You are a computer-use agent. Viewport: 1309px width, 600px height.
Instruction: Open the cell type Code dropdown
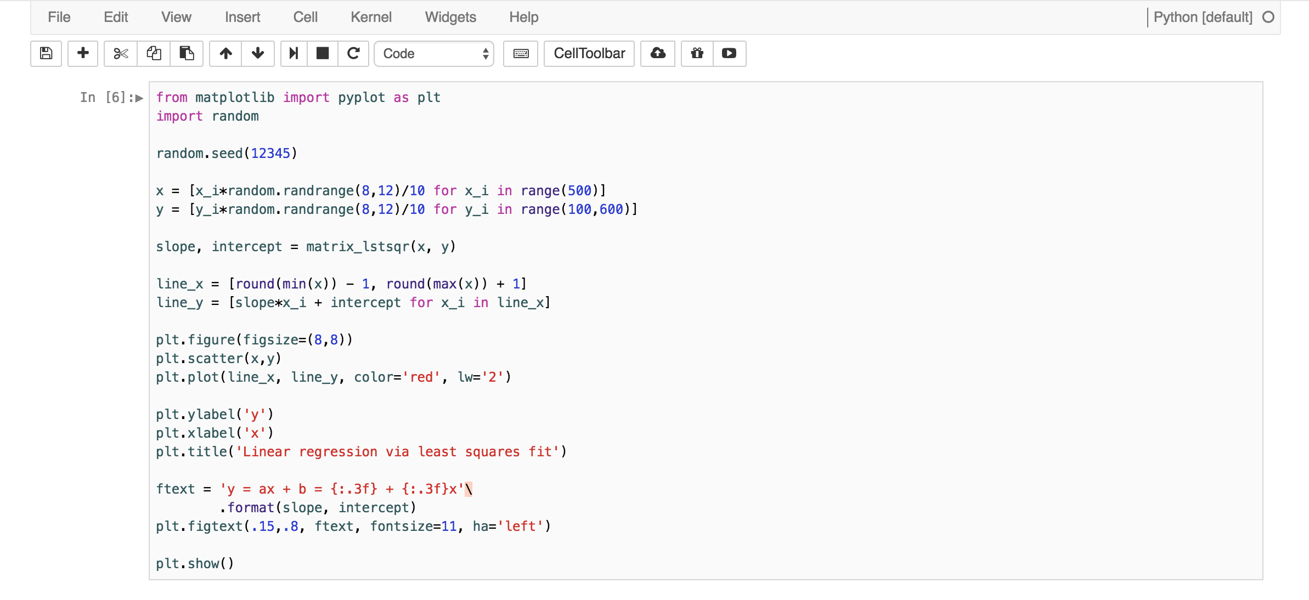point(434,53)
